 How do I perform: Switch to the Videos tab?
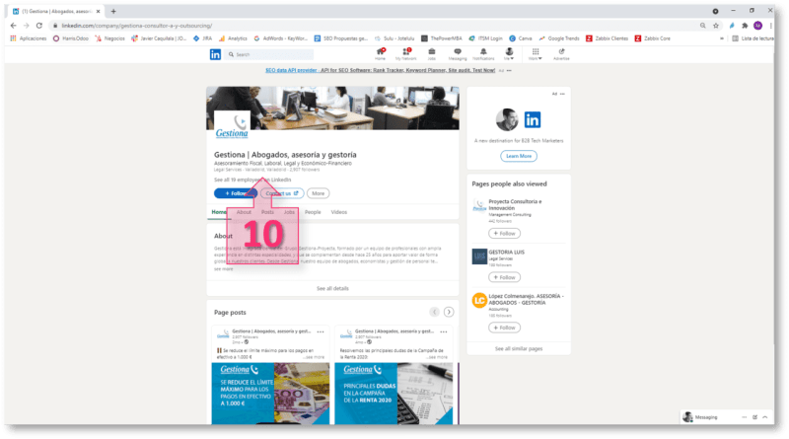tap(338, 212)
